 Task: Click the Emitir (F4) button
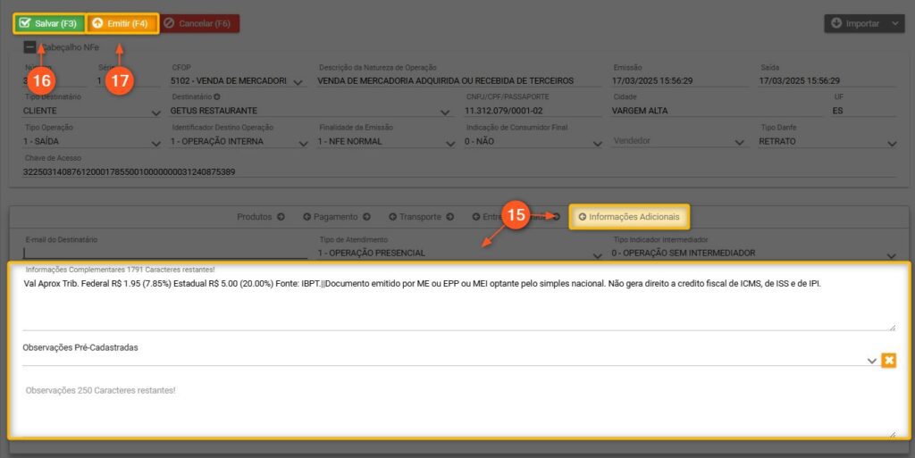pyautogui.click(x=122, y=23)
